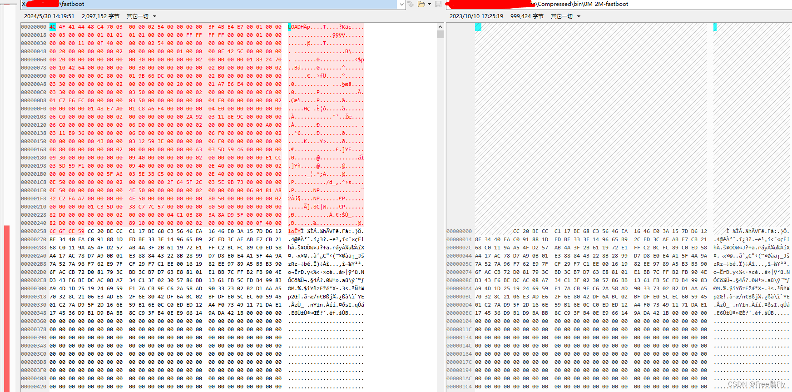Click the greyed arrow icon beside left path
This screenshot has width=792, height=392.
click(411, 4)
